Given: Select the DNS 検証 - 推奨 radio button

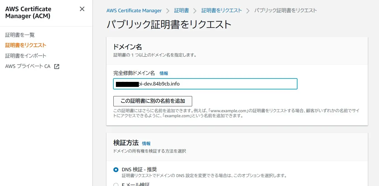Looking at the screenshot, I should pyautogui.click(x=116, y=170).
